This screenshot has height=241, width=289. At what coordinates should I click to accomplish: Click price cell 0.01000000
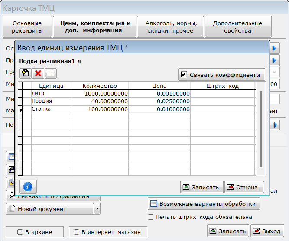pos(159,109)
